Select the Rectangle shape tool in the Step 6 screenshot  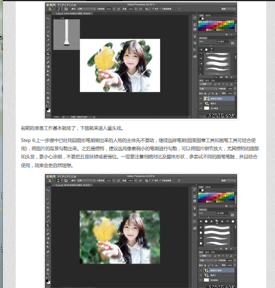[48, 265]
